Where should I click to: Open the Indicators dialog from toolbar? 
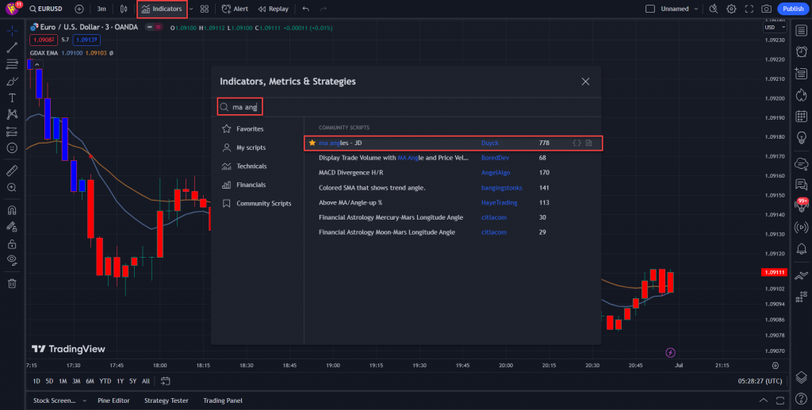tap(162, 9)
